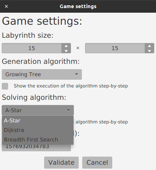Image resolution: width=156 pixels, height=170 pixels.
Task: Decrease labyrinth width with down arrow
Action: [66, 51]
